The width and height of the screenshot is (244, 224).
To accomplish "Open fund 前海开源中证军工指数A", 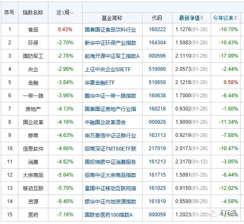I will click(112, 56).
